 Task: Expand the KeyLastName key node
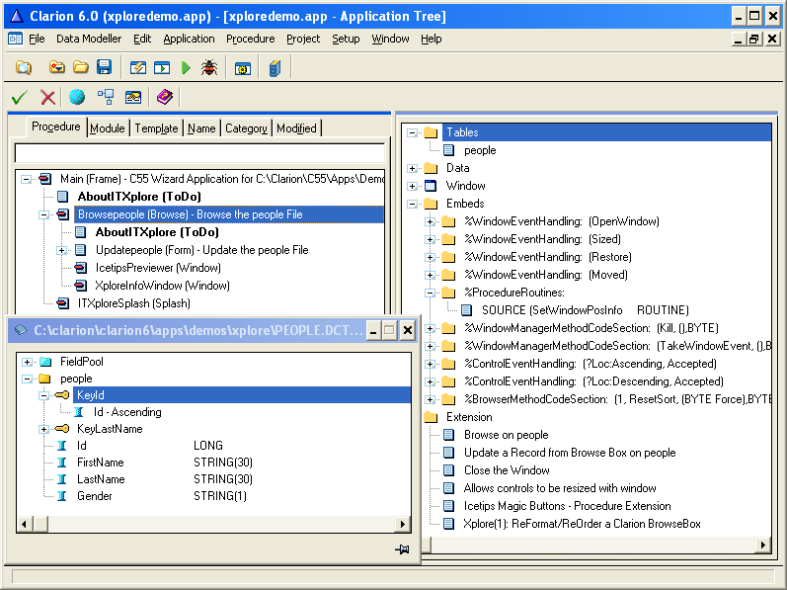[43, 429]
